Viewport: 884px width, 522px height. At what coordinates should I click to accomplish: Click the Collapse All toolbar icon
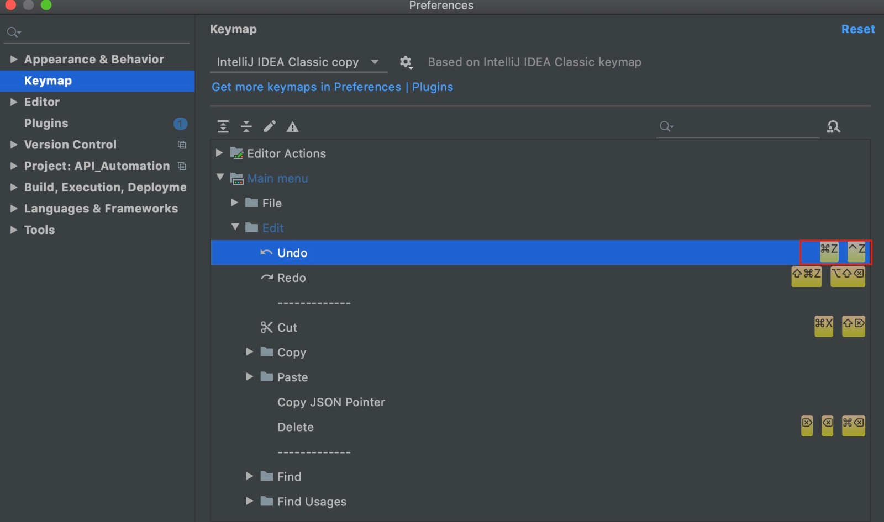[246, 127]
